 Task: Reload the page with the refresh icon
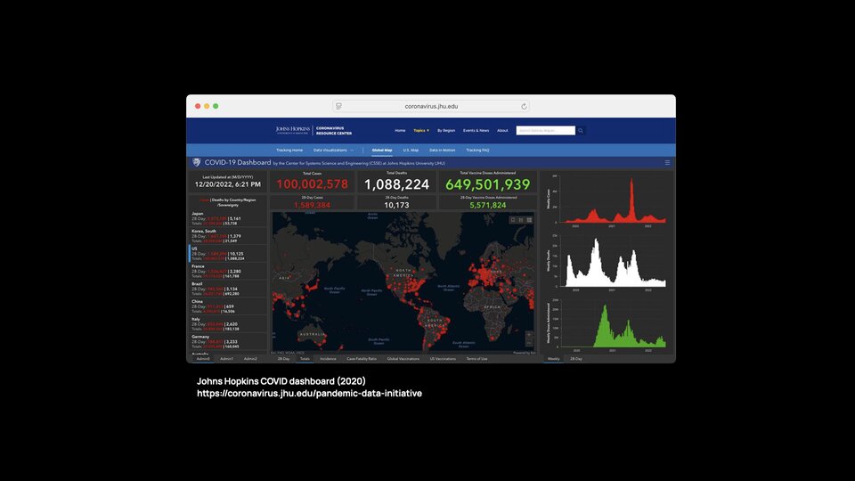coord(524,106)
